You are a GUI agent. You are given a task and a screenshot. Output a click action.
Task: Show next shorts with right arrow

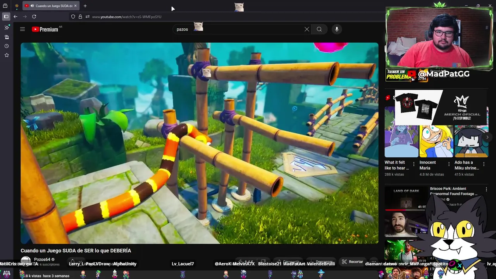(x=487, y=137)
